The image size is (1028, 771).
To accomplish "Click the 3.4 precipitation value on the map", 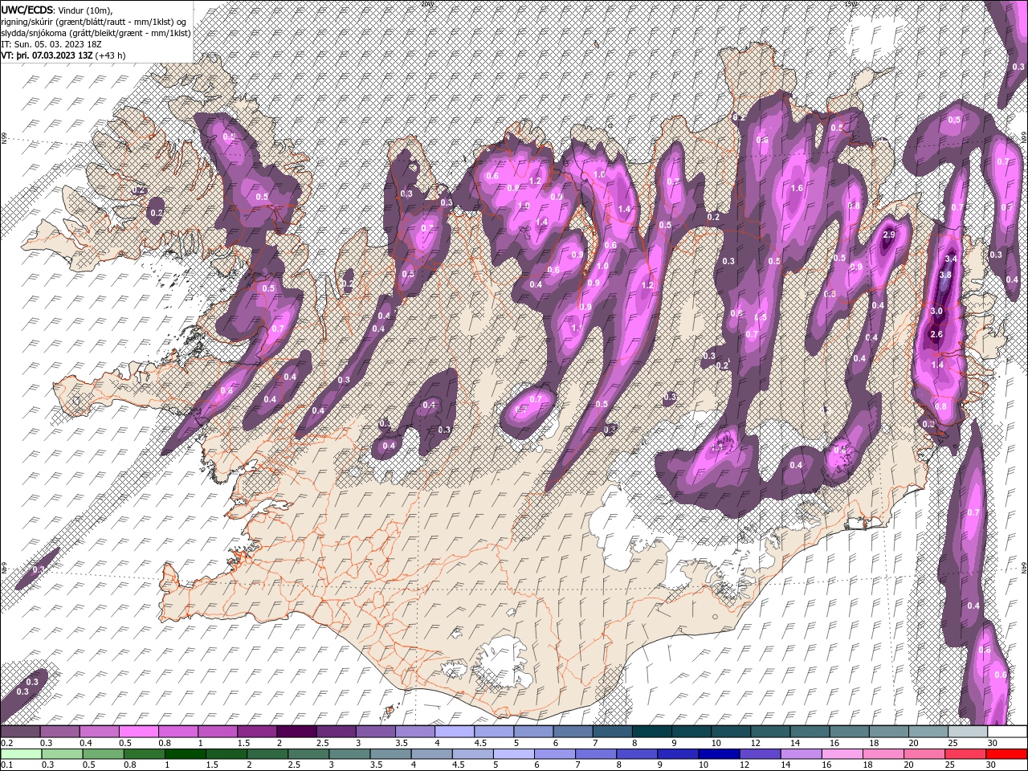I will 952,259.
